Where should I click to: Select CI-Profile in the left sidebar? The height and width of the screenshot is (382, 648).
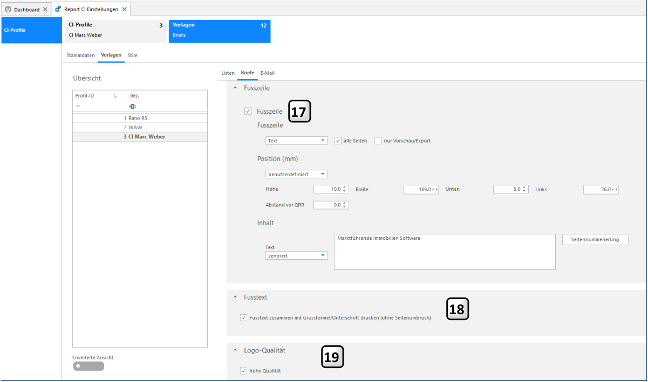(31, 30)
